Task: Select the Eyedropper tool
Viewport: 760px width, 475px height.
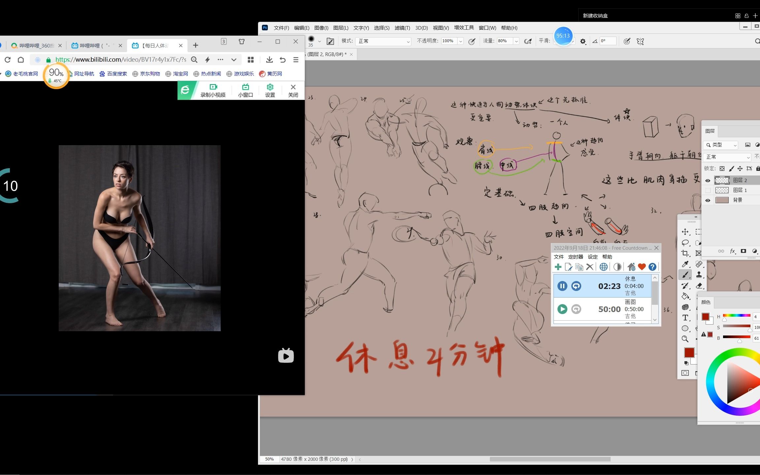Action: coord(685,264)
